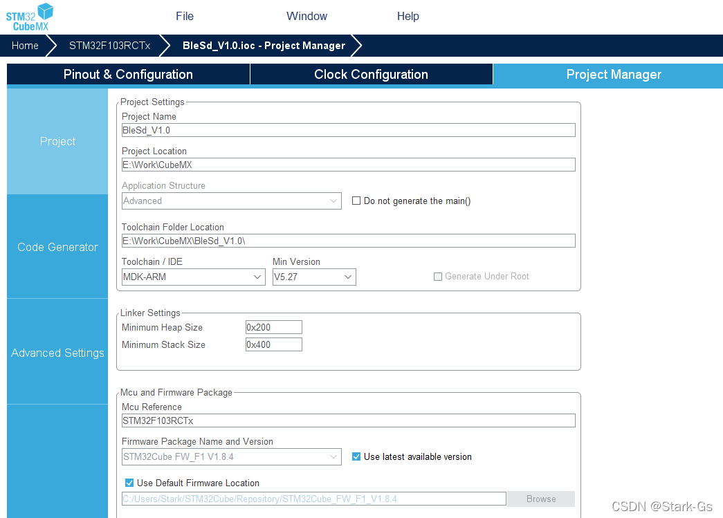Open Toolchain / IDE dropdown MDK-ARM
Screen dimensions: 723x518
coord(193,277)
